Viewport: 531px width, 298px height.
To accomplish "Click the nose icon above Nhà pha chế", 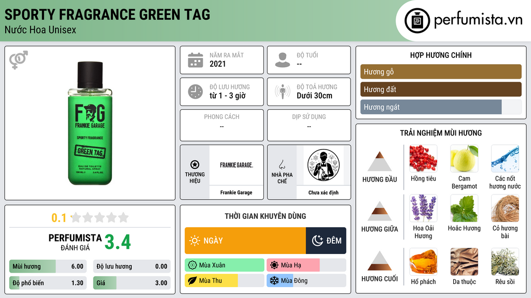I will [282, 165].
